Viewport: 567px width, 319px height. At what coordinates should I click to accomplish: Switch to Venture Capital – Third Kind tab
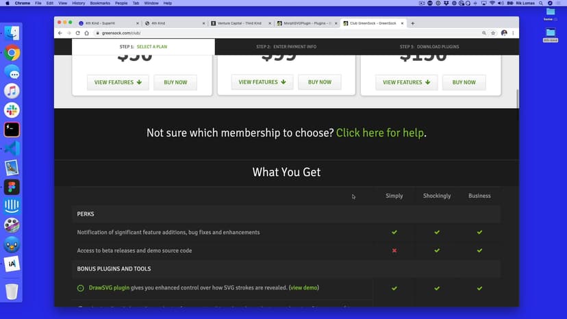tap(240, 23)
